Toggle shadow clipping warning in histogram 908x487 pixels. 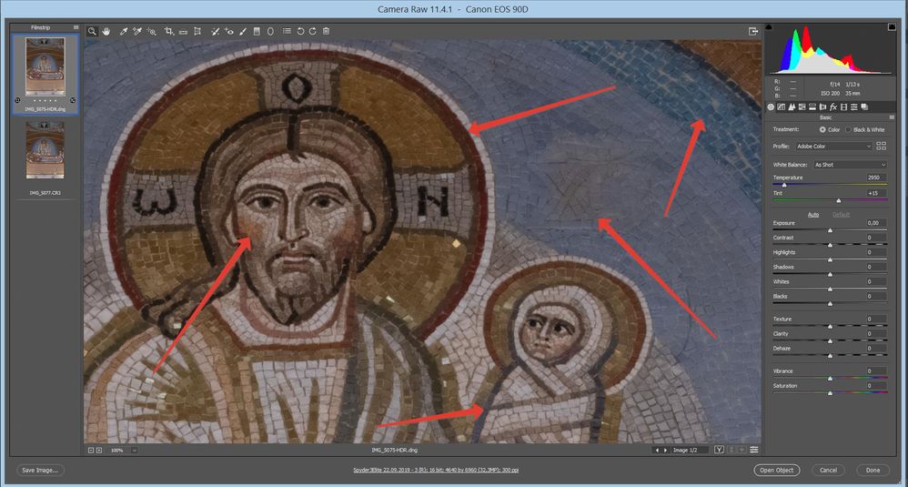tap(769, 26)
